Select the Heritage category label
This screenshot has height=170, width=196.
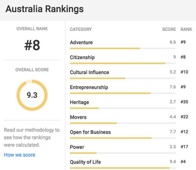pos(80,102)
